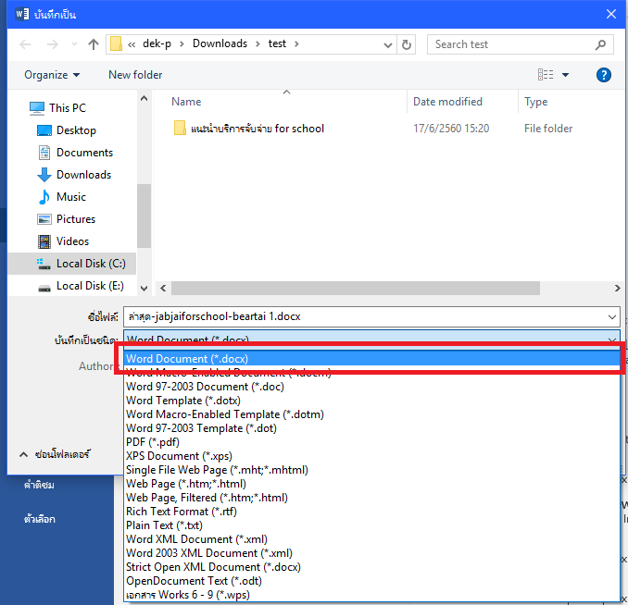Sort by Date modified column header

coord(447,102)
